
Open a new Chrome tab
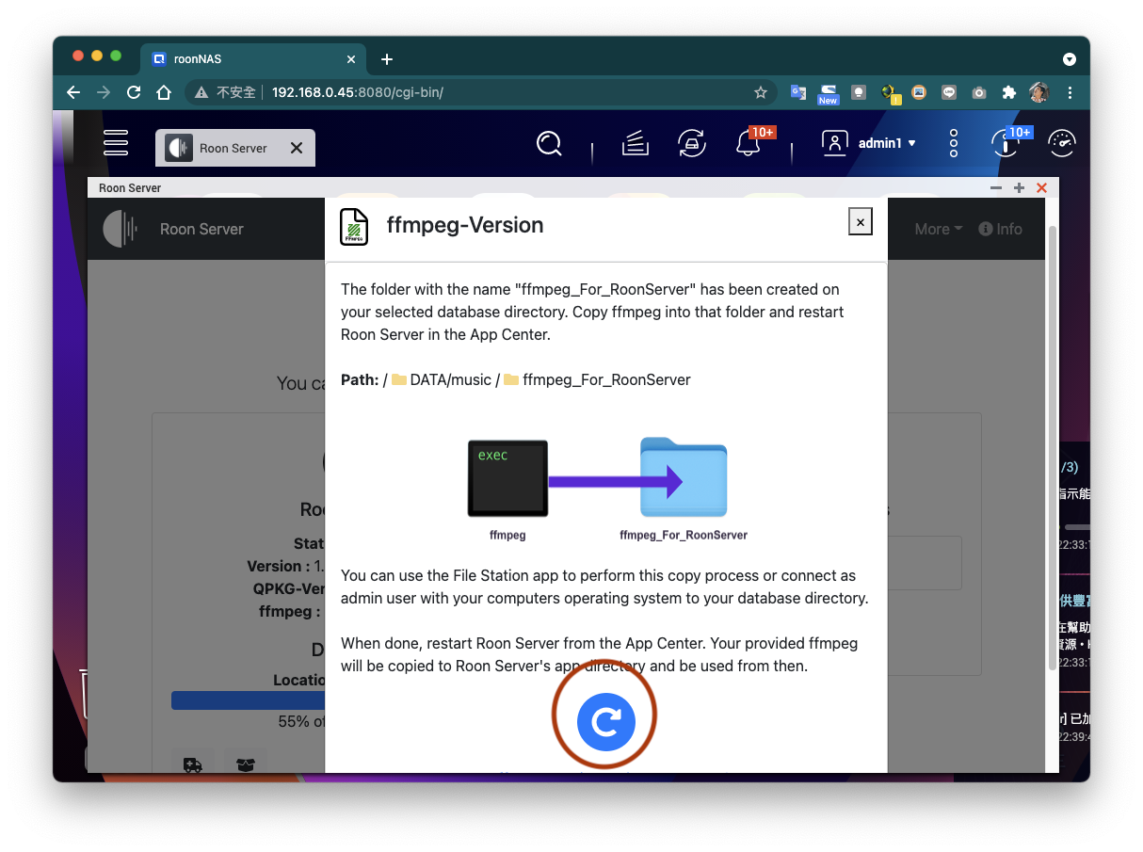(386, 59)
